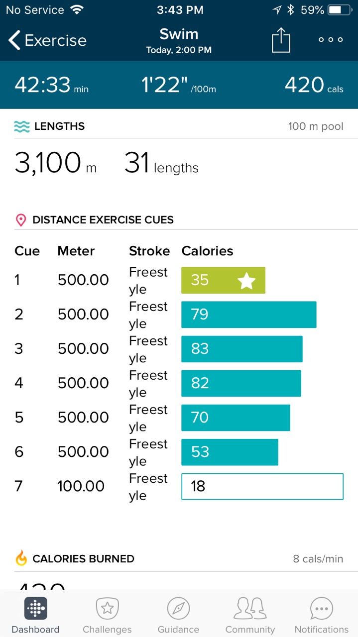Tap the 83 calories bar for cue 3
358x637 pixels.
coord(241,349)
